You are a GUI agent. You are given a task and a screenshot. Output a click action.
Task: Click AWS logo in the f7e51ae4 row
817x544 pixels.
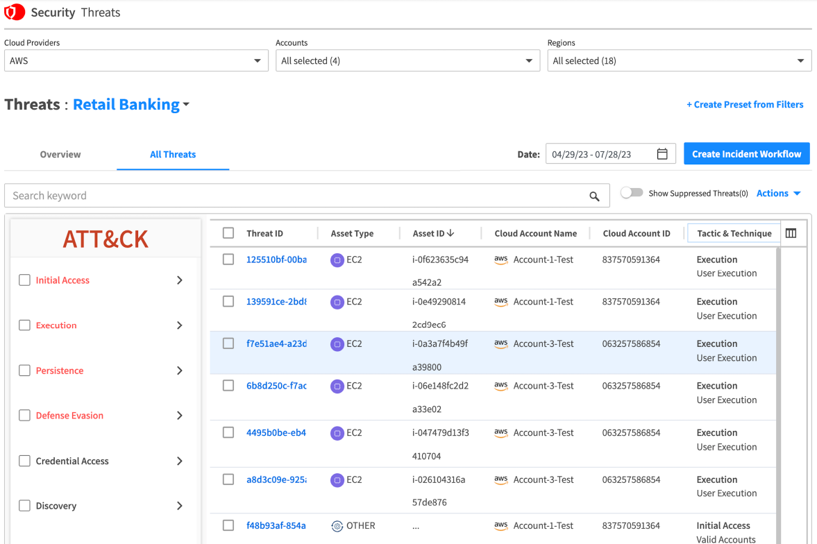[x=500, y=343]
